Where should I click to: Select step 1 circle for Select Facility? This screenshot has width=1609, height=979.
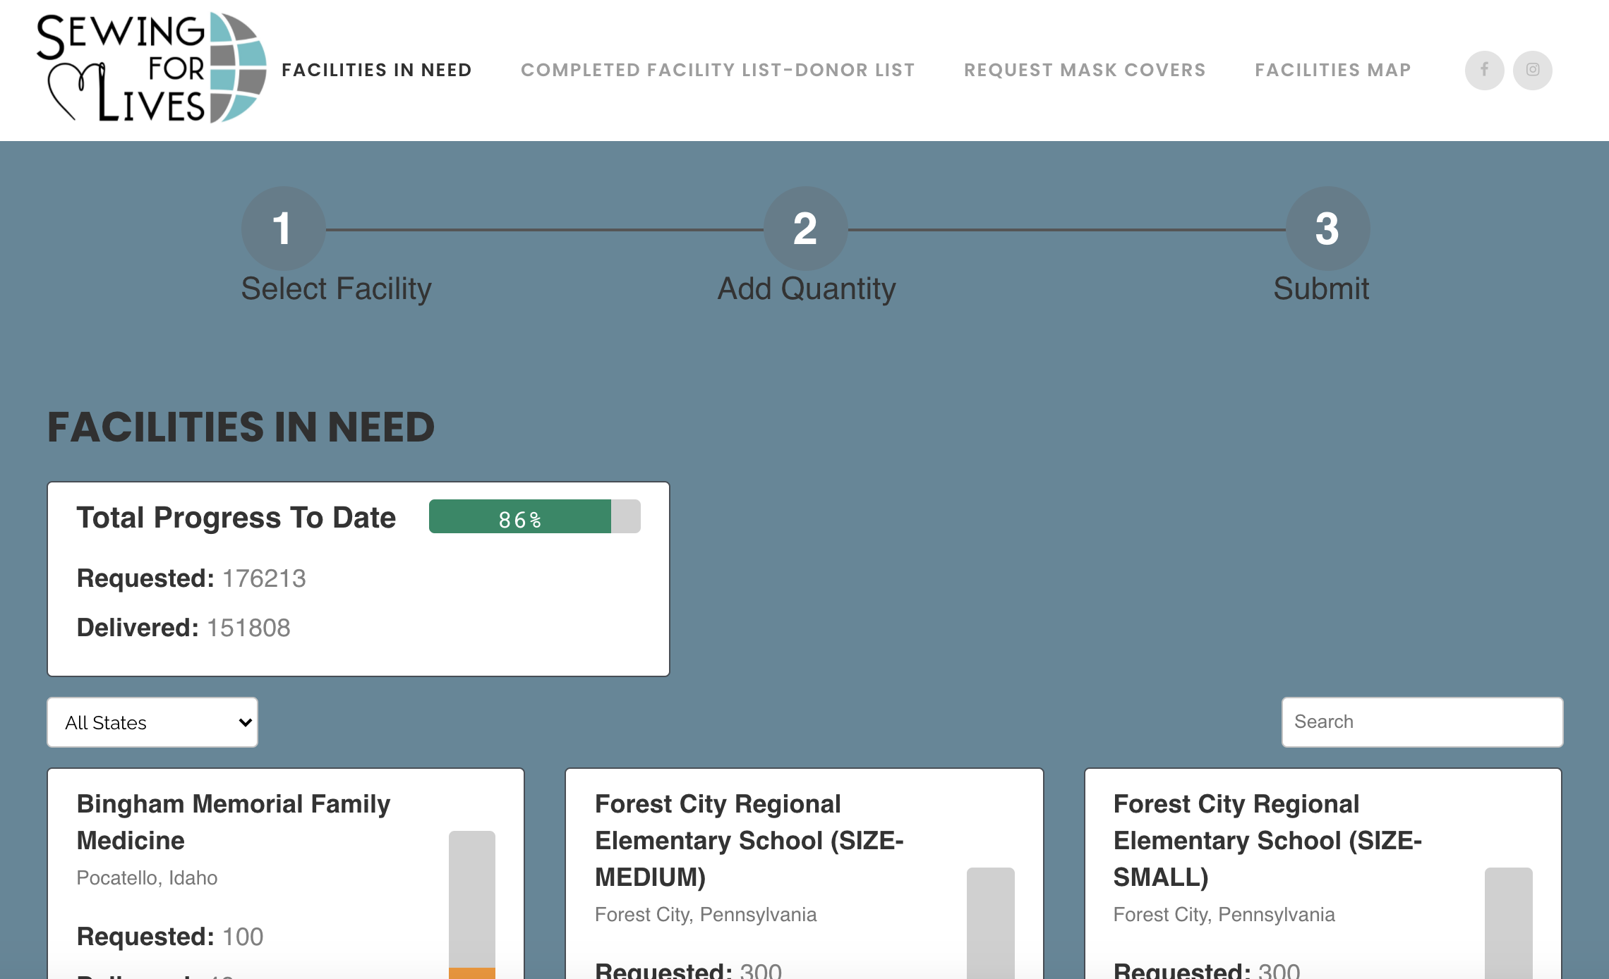(x=283, y=229)
